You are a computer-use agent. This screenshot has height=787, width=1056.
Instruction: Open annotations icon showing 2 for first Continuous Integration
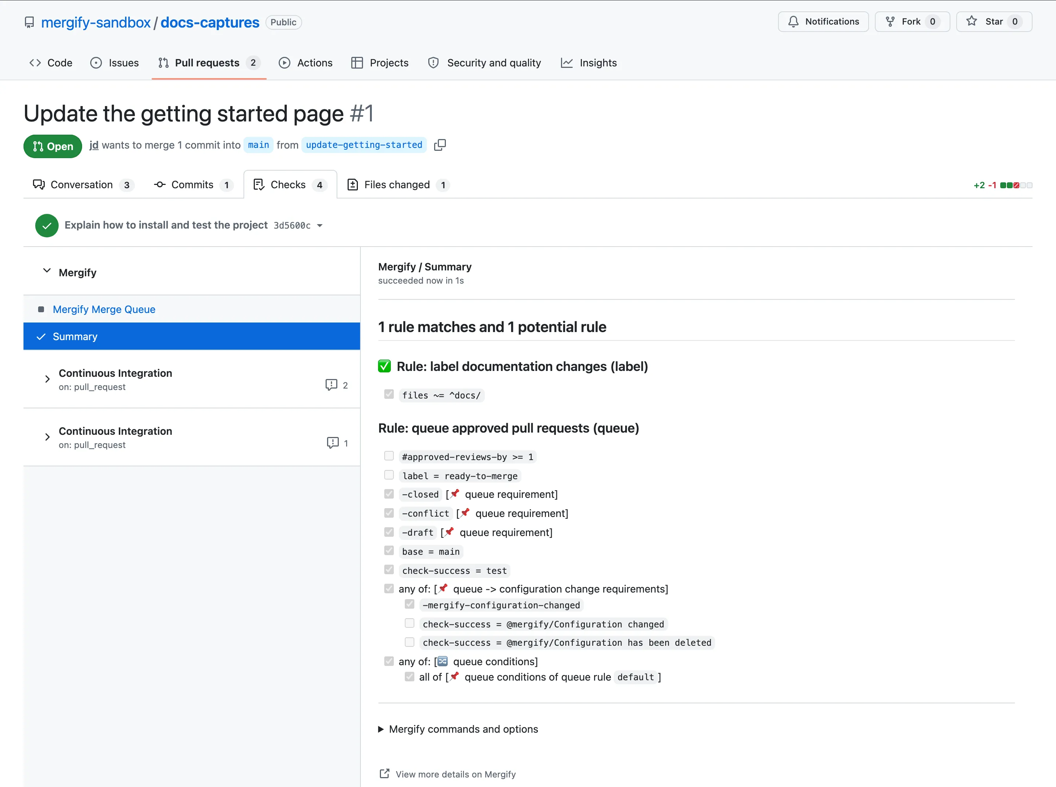pyautogui.click(x=331, y=385)
